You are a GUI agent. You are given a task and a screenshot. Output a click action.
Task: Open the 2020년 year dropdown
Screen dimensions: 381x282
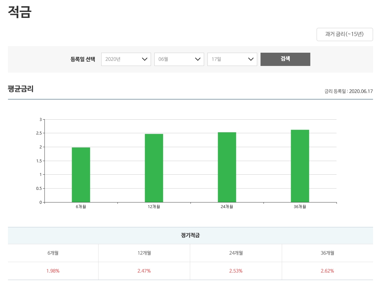tap(126, 59)
